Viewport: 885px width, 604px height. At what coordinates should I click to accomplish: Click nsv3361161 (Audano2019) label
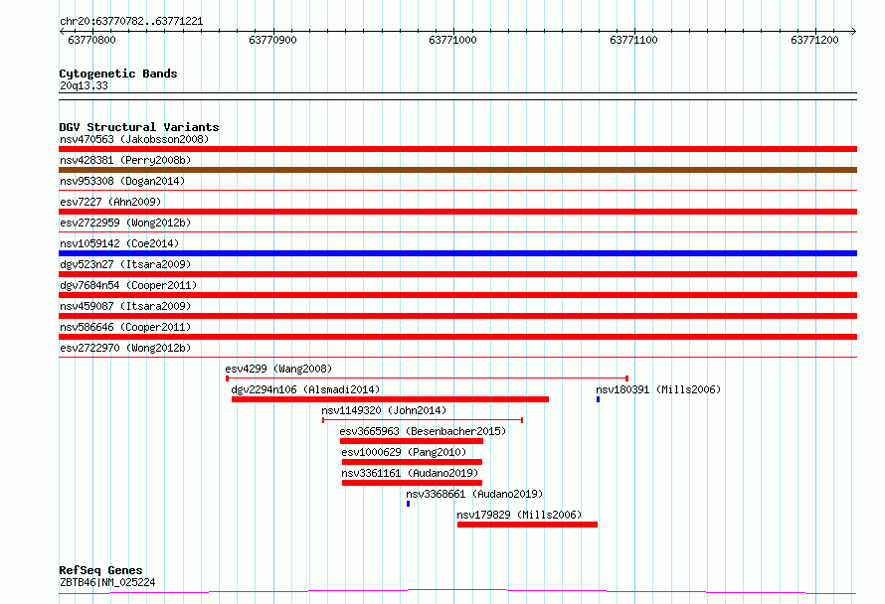pos(410,473)
